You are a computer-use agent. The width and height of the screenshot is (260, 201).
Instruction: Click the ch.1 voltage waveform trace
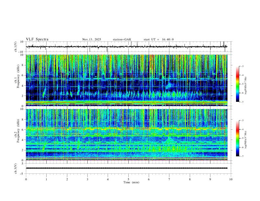tap(126, 47)
